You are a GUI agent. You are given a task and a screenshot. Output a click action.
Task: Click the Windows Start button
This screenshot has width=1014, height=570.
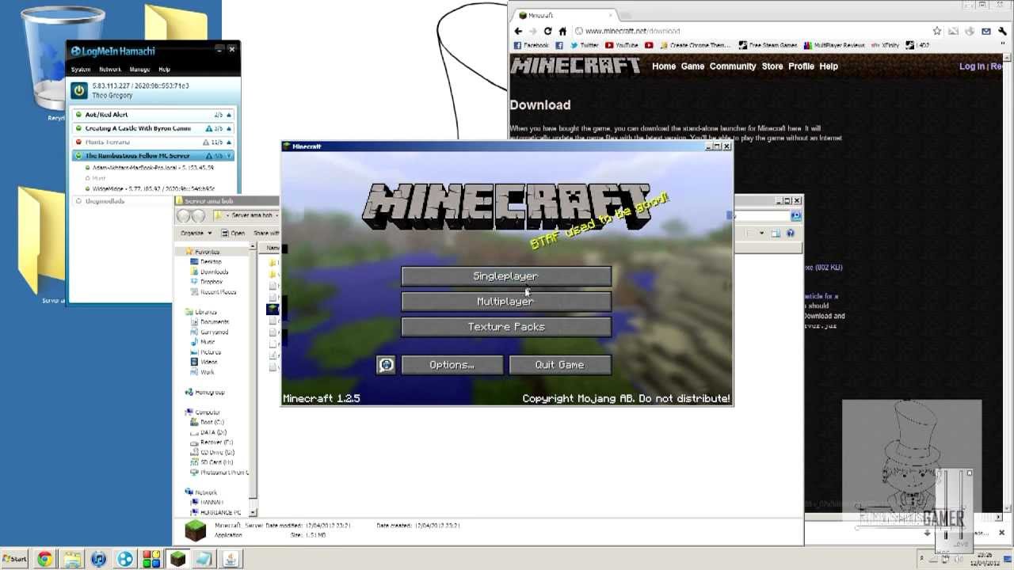15,559
